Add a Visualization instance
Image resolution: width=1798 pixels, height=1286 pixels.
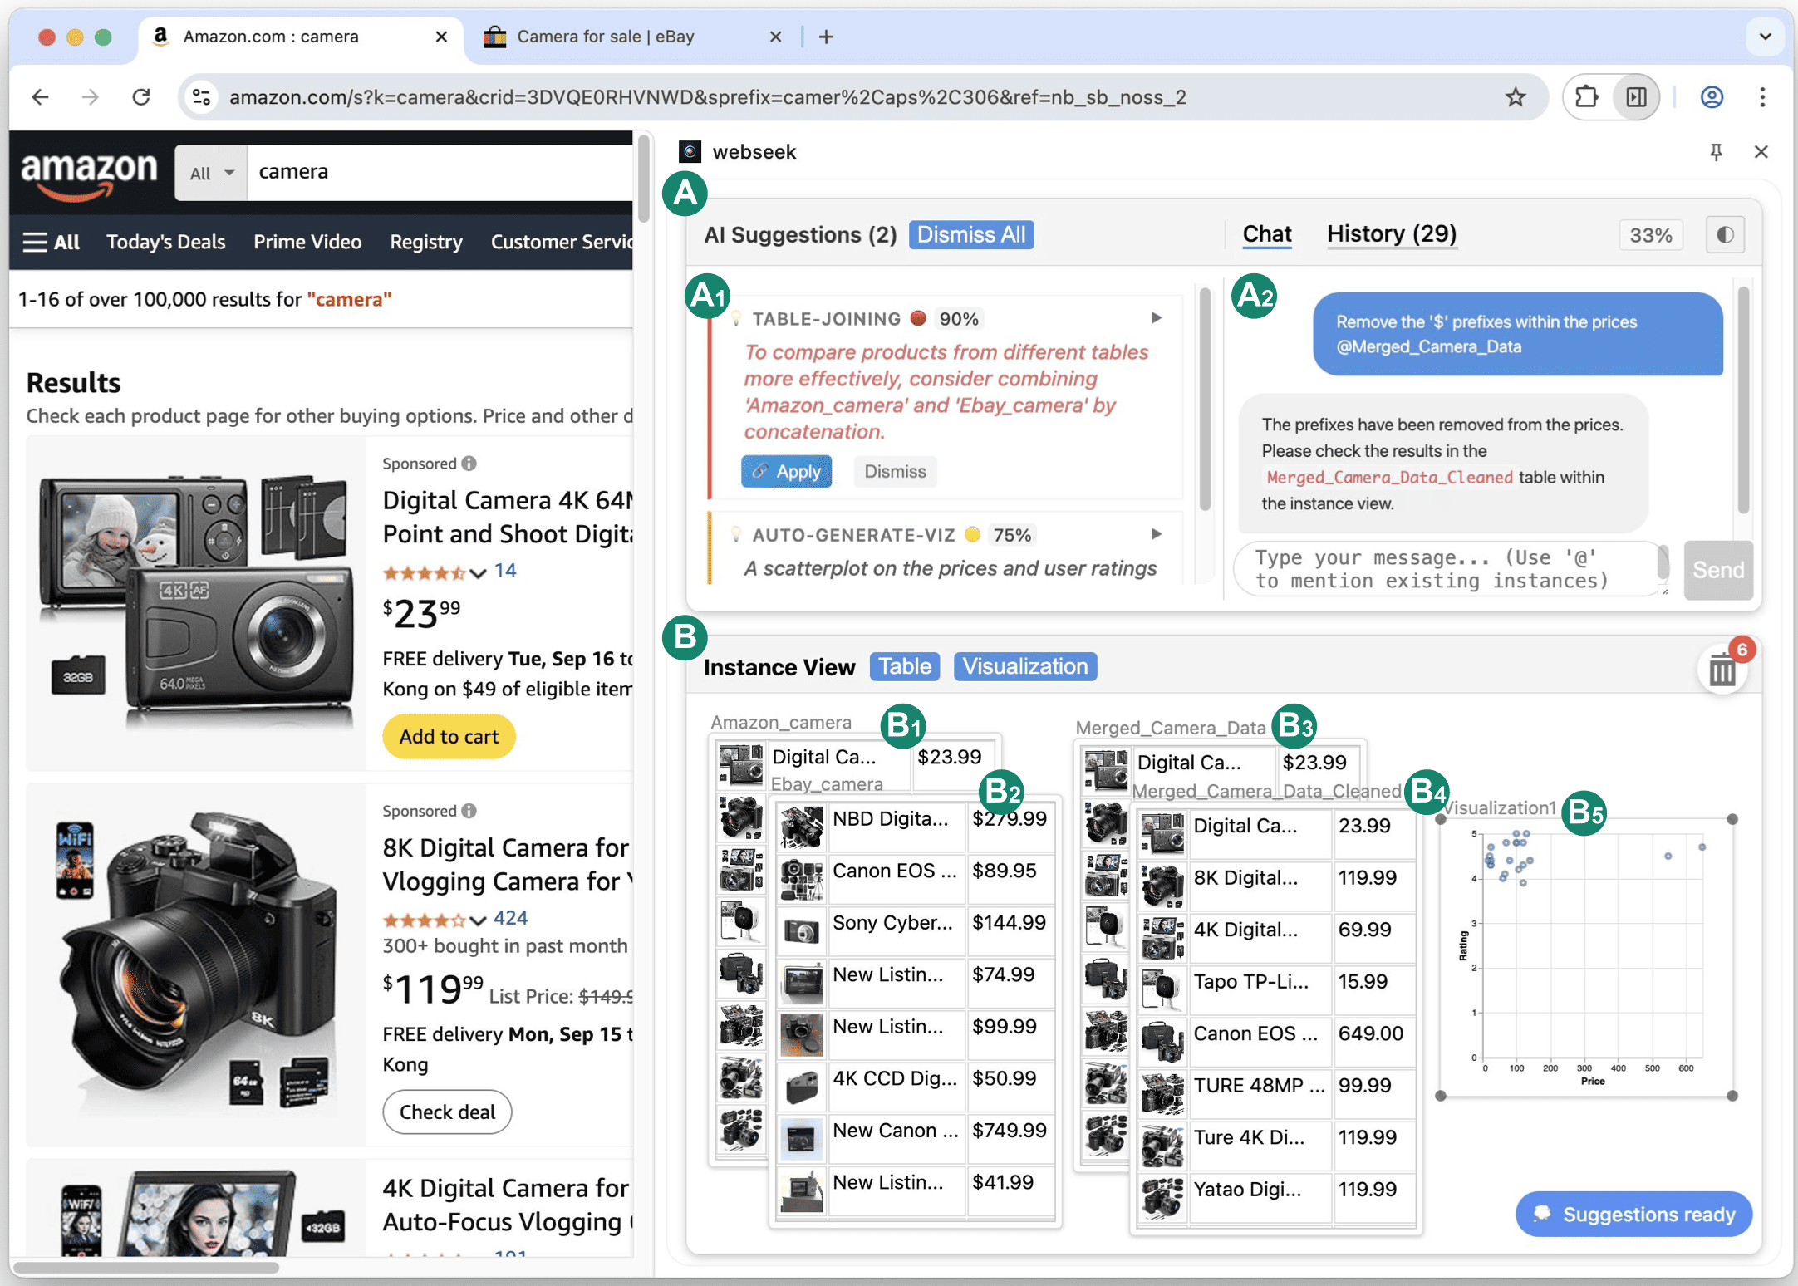1025,667
